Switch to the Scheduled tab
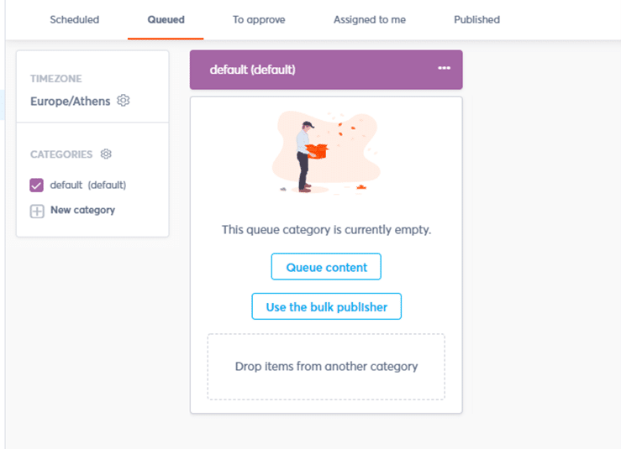The height and width of the screenshot is (449, 621). [x=74, y=19]
